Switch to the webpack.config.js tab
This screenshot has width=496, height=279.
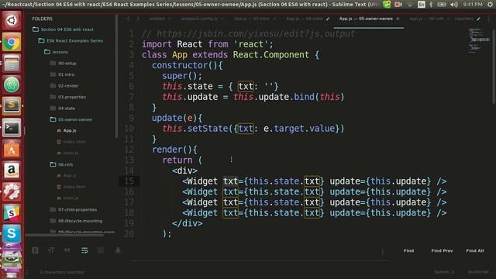pyautogui.click(x=199, y=19)
